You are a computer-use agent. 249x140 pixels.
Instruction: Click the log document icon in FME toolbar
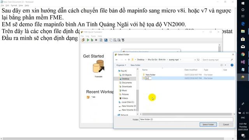(x=101, y=40)
